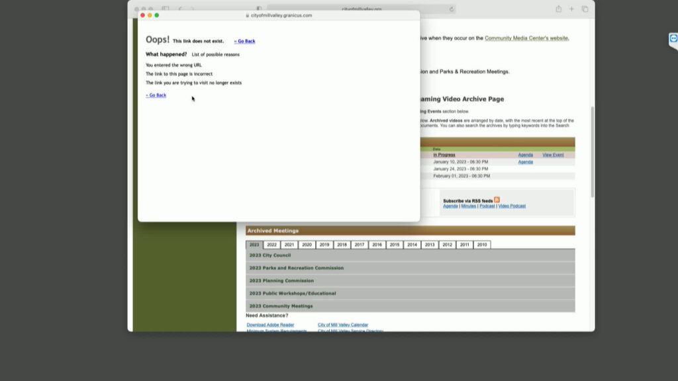Toggle the Safari sidebar icon
678x381 pixels.
pos(166,9)
